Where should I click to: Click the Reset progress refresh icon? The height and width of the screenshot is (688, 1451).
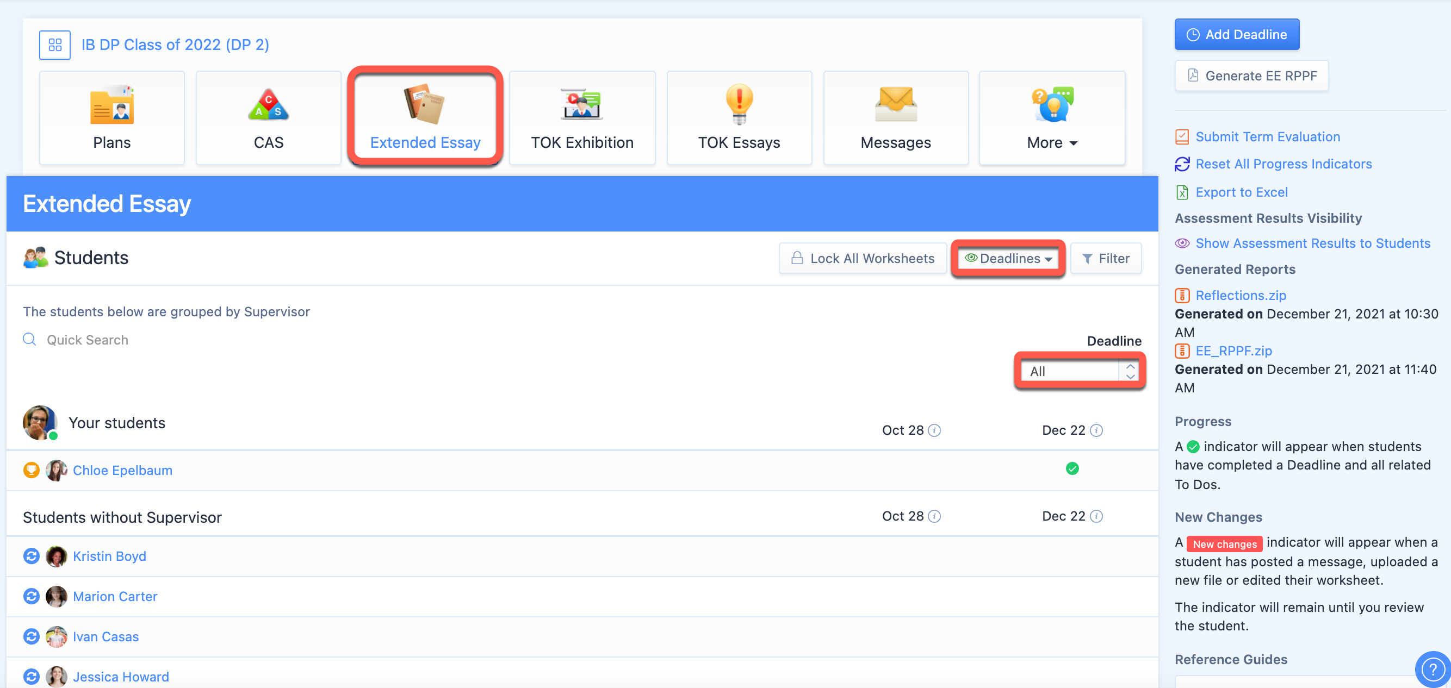point(1182,164)
